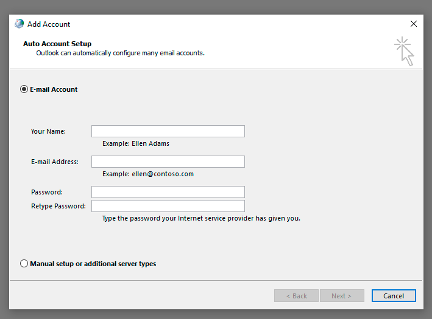Click the Retype Password field
This screenshot has width=432, height=319.
(x=168, y=206)
